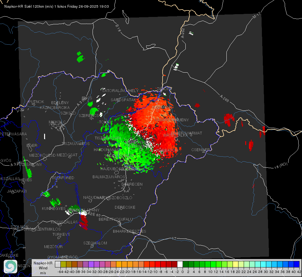Click the MEZŐCSÁT label
This screenshot has height=277, width=302.
point(67,155)
